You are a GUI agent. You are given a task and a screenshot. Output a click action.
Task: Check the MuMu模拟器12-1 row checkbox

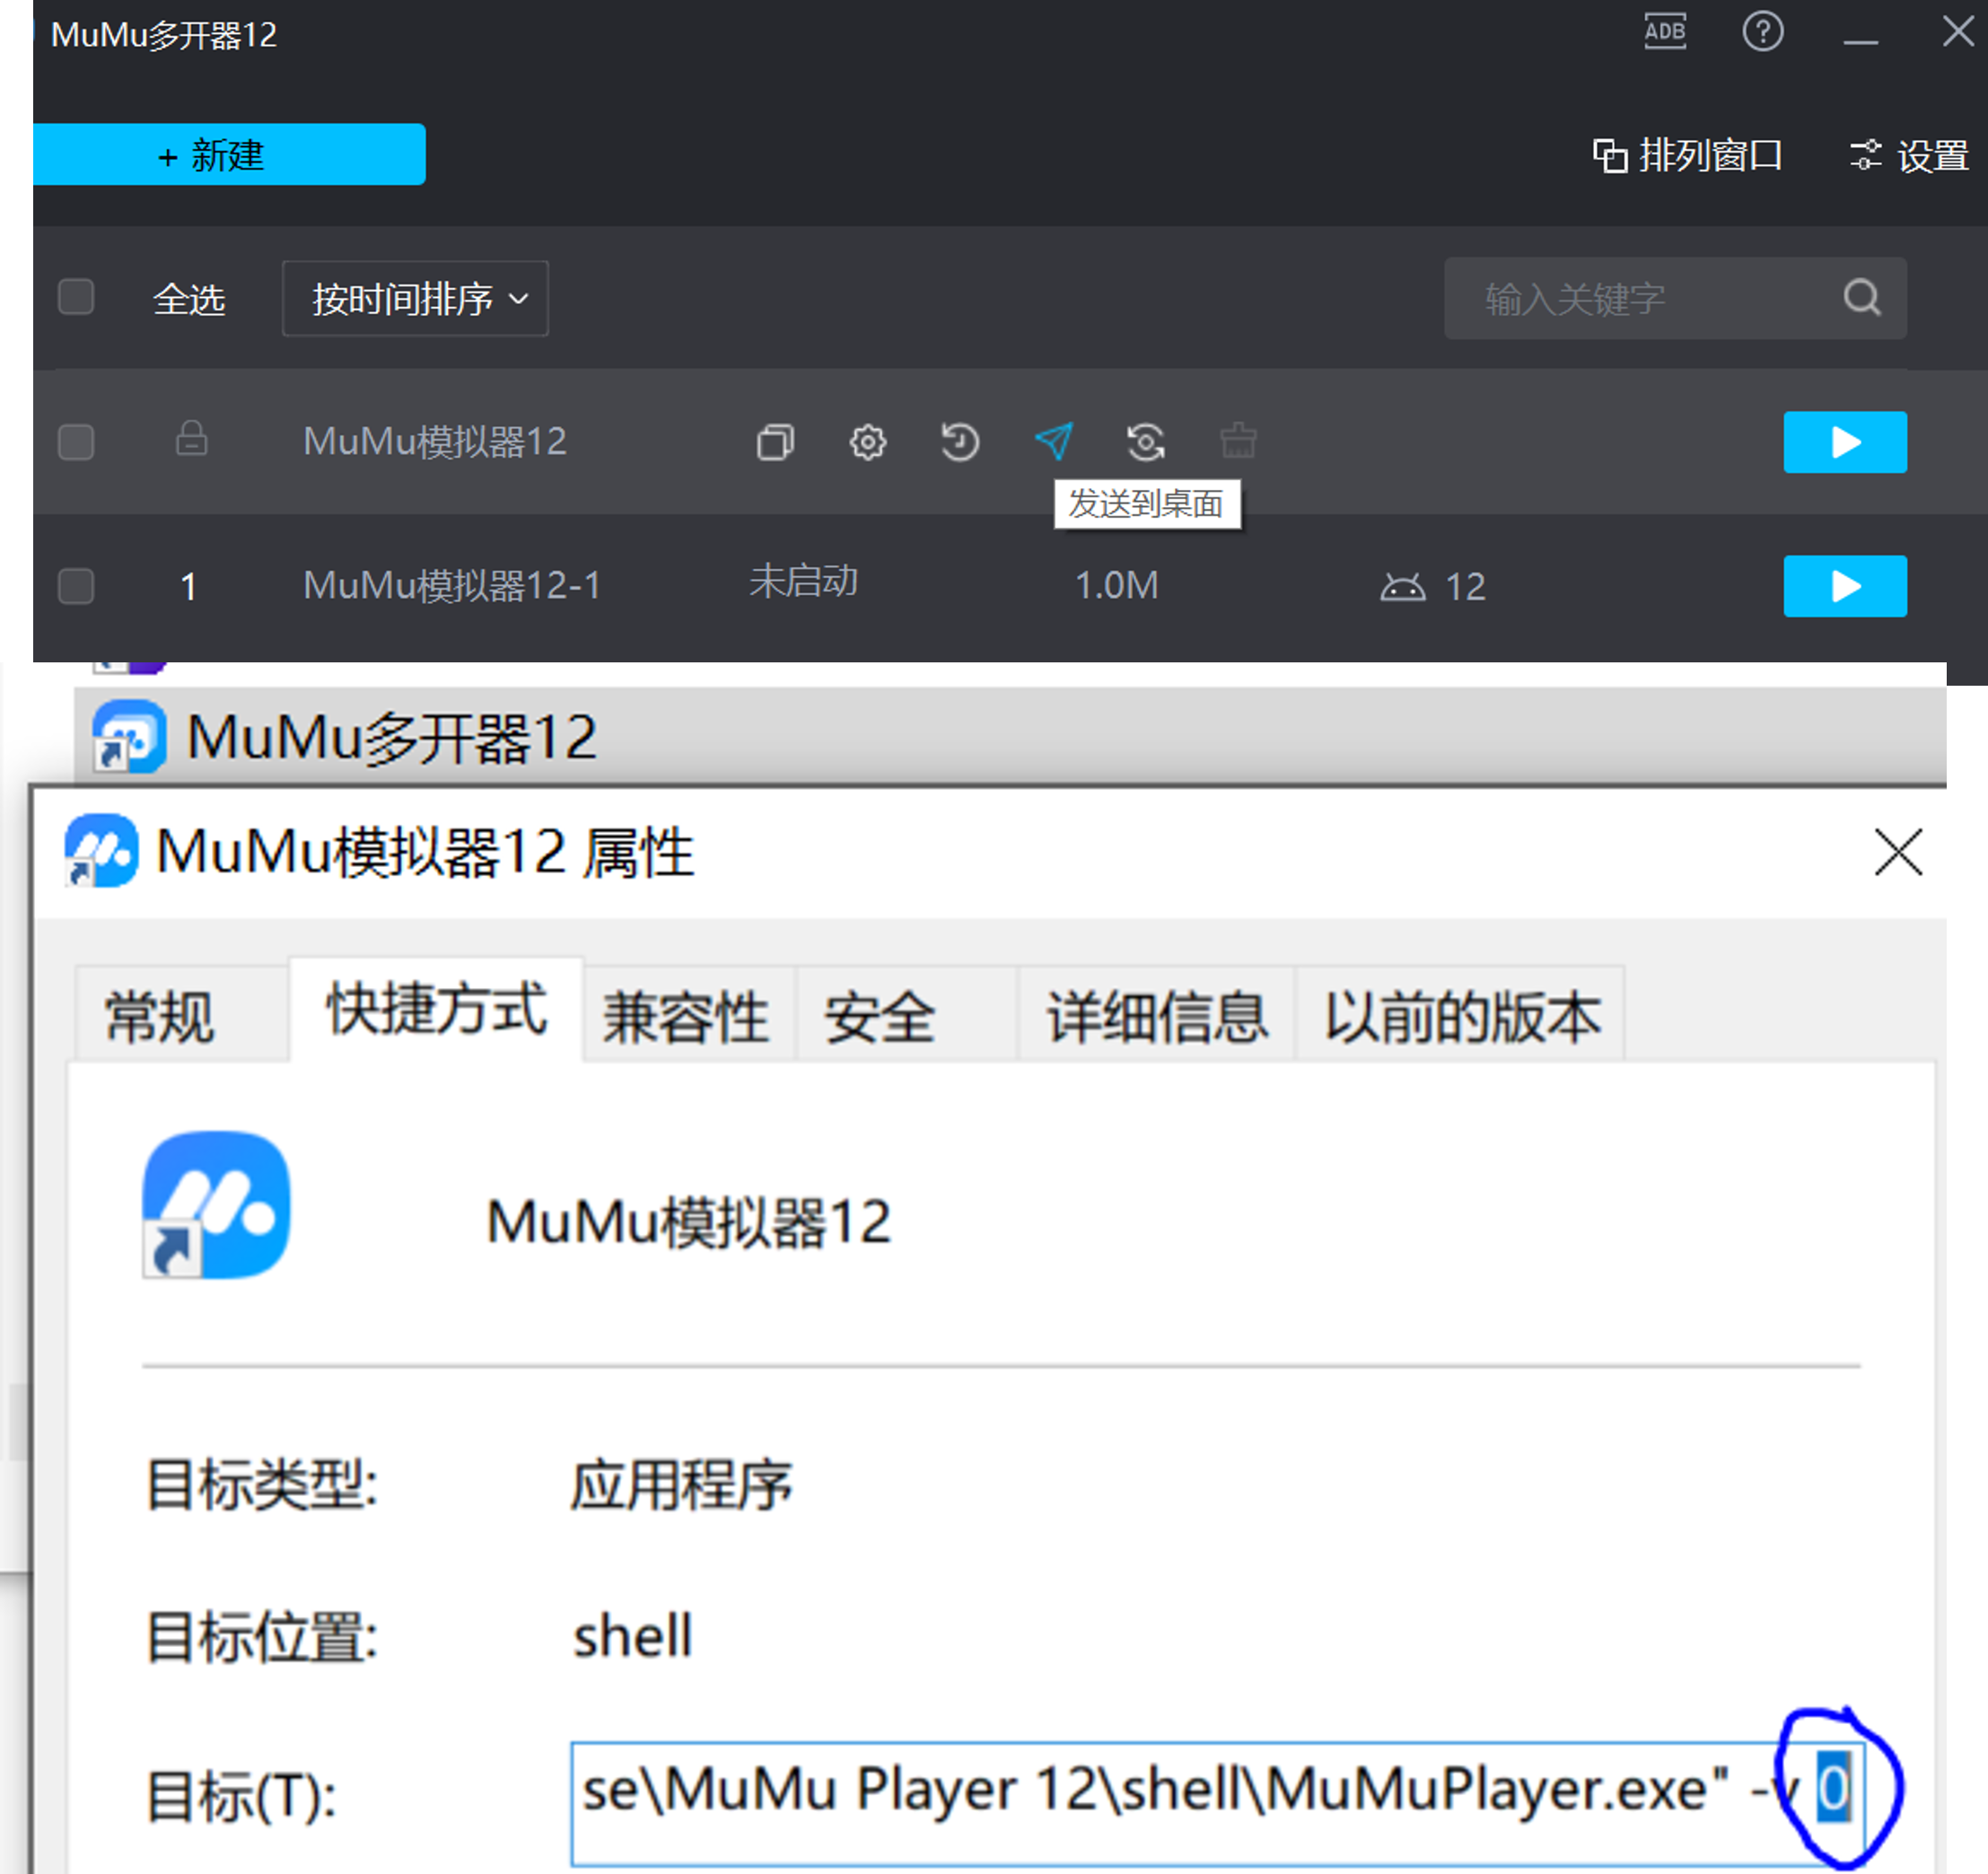pos(76,586)
